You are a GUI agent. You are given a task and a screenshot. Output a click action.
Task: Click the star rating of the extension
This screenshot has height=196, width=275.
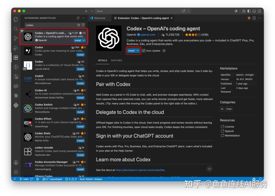pos(193,35)
